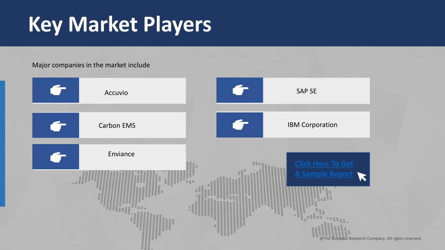Click the pointing hand icon beside Accuvio

(58, 90)
